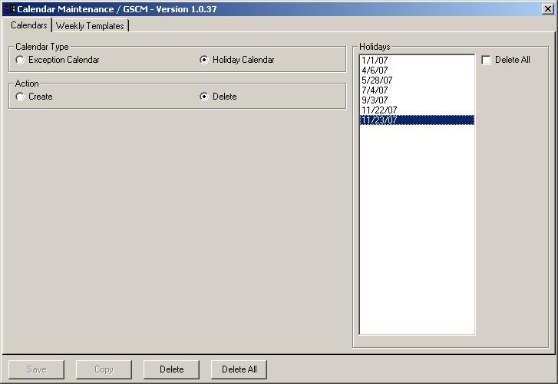Select holiday 4/6/07 in the list
The height and width of the screenshot is (384, 558).
(x=417, y=71)
